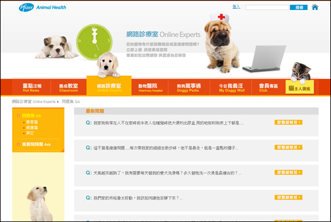Click the Pfizer Animal Health logo
Screen dimensions: 331x222
coord(42,8)
